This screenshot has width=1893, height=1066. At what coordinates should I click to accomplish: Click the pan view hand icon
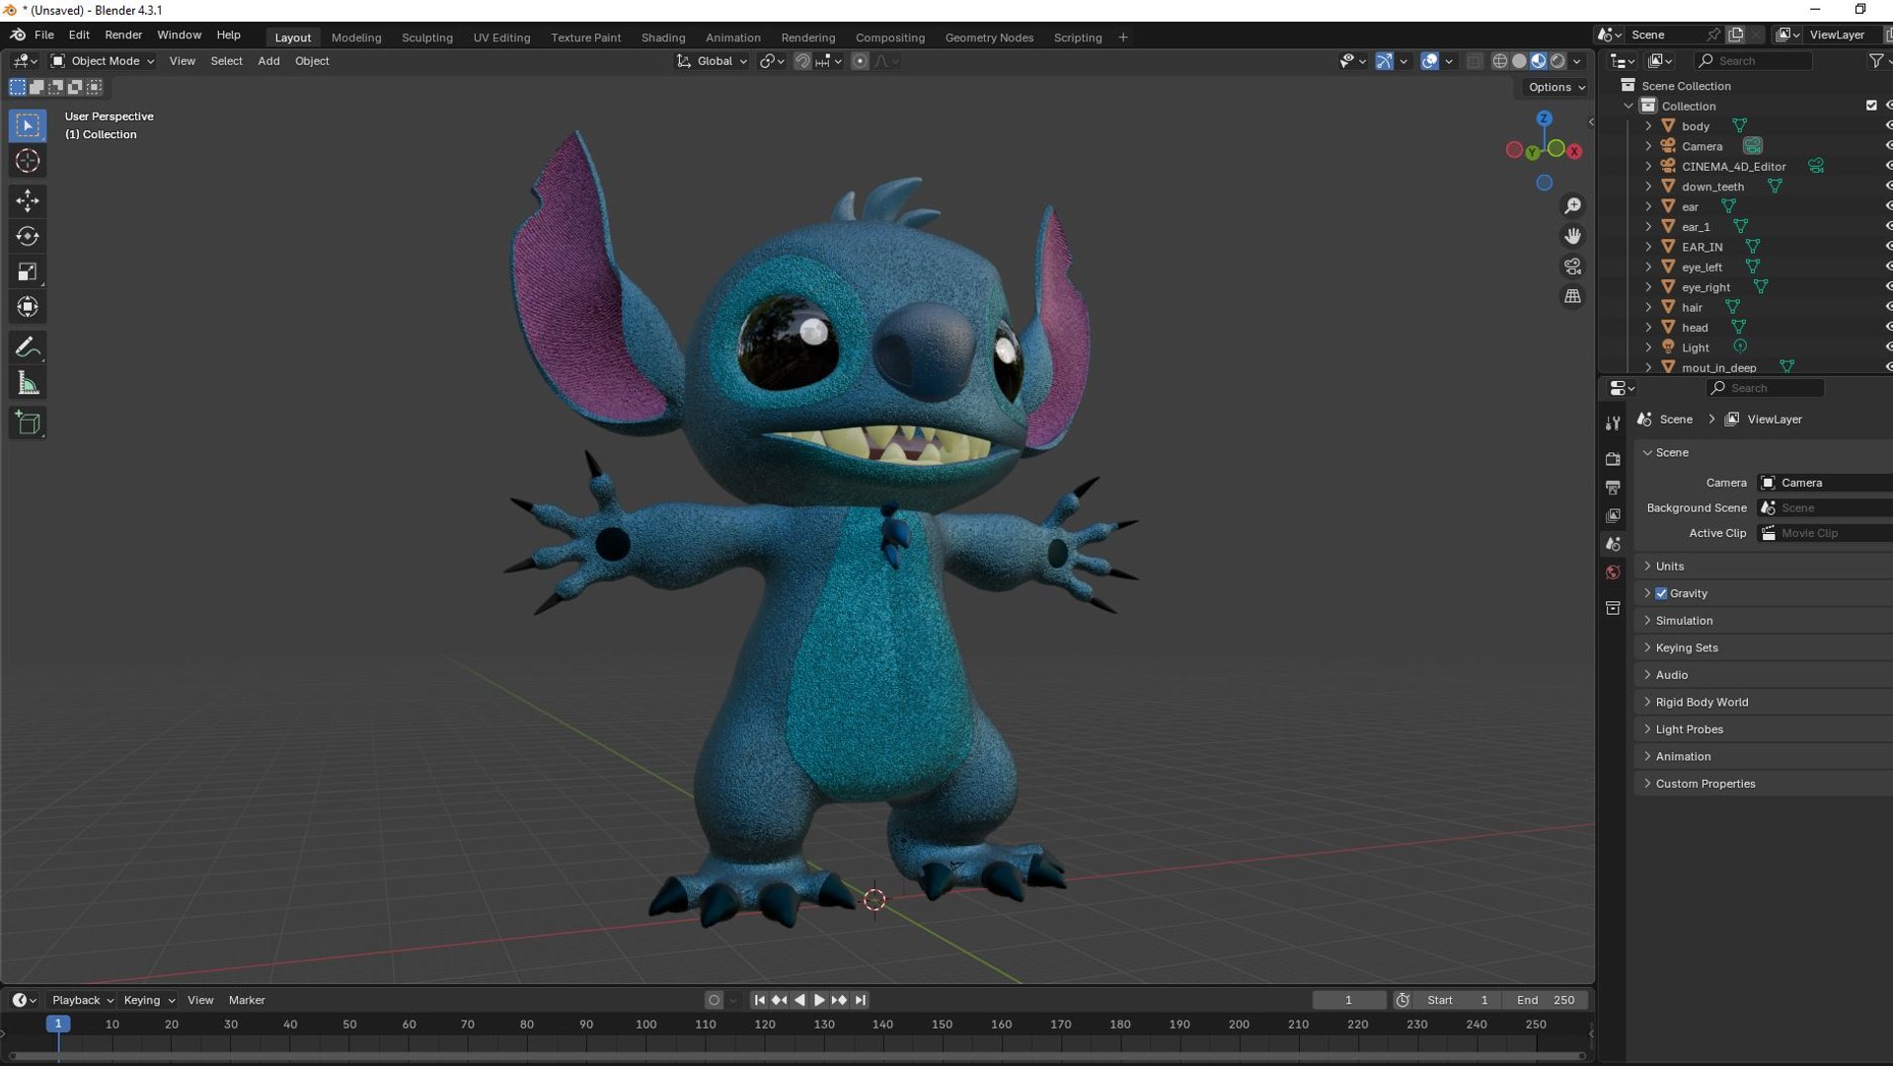(1572, 236)
